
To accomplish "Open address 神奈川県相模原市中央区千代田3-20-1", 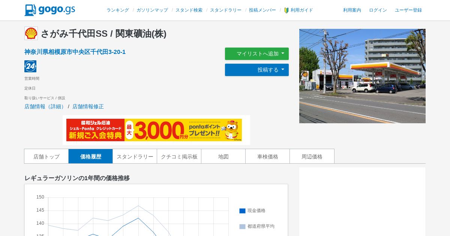I will (x=75, y=52).
